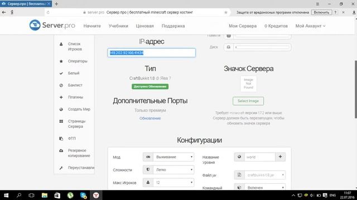Click the Включить protection button
The image size is (357, 200).
pyautogui.click(x=321, y=12)
